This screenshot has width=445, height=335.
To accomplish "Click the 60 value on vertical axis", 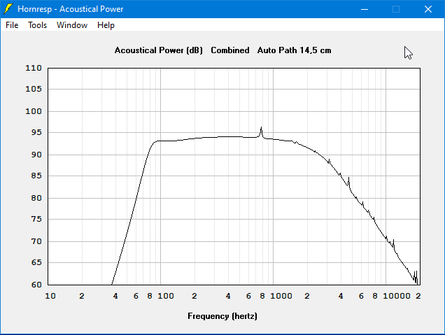I will click(36, 285).
